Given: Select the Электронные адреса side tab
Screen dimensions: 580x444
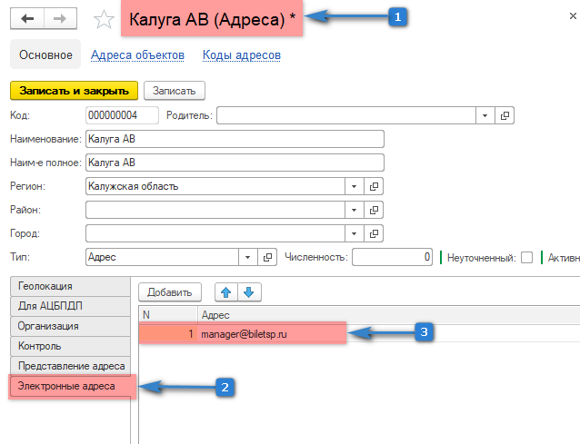Looking at the screenshot, I should [69, 387].
